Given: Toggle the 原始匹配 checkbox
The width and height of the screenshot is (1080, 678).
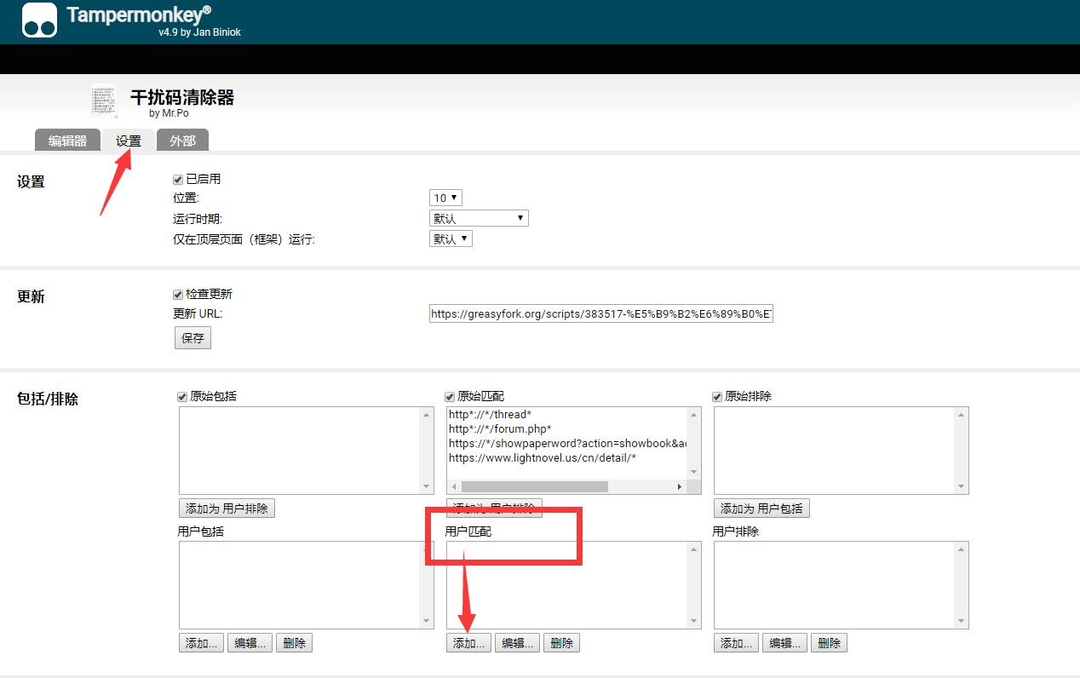Looking at the screenshot, I should 450,397.
